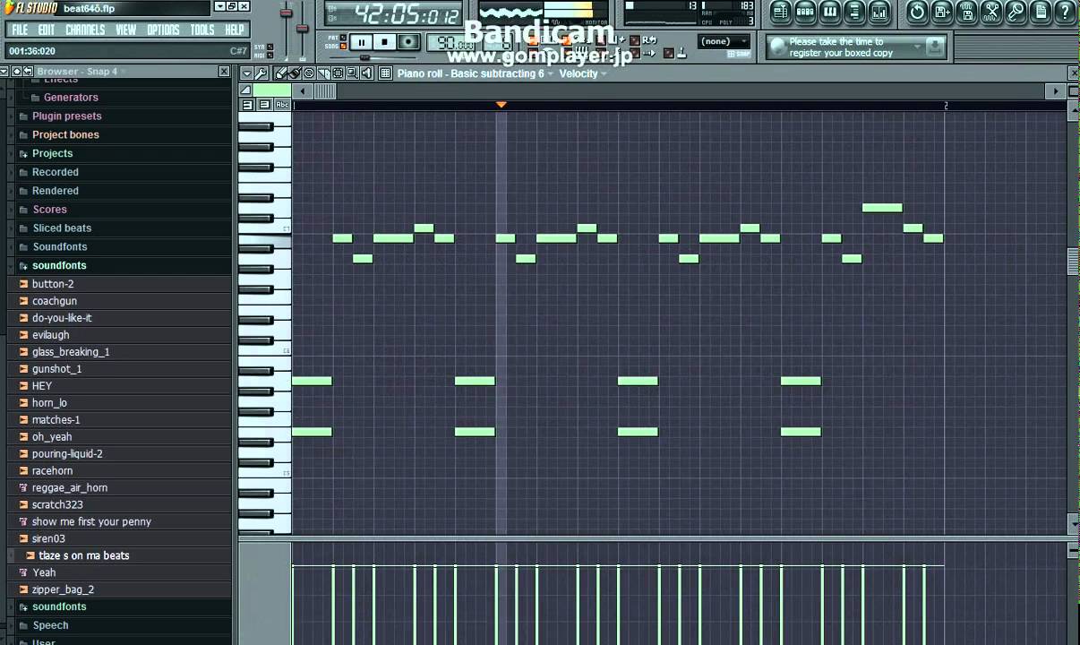Viewport: 1080px width, 645px height.
Task: Select the Generators folder
Action: (x=71, y=97)
